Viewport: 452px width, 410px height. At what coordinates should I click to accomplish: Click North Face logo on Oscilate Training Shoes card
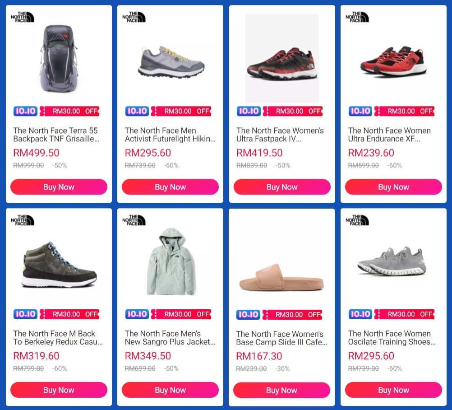[357, 220]
